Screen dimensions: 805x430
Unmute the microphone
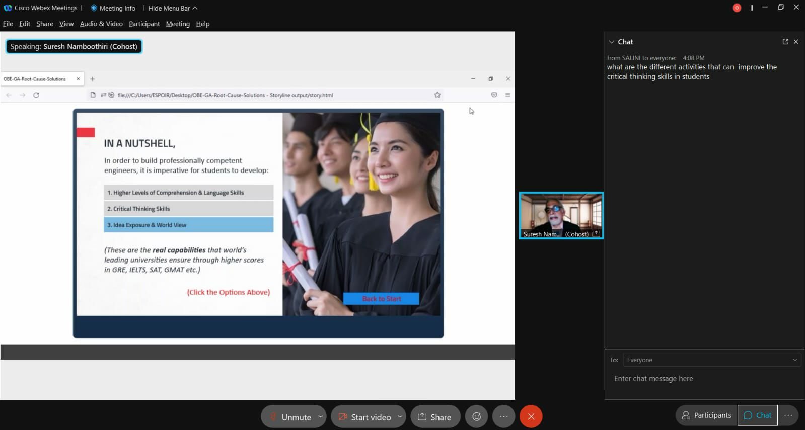(290, 417)
